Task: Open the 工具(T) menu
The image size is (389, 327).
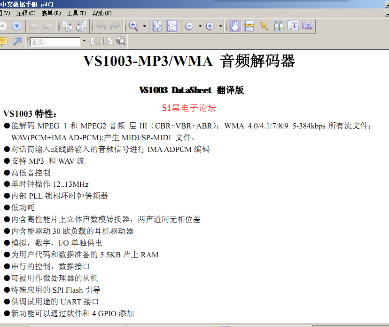Action: tap(77, 13)
